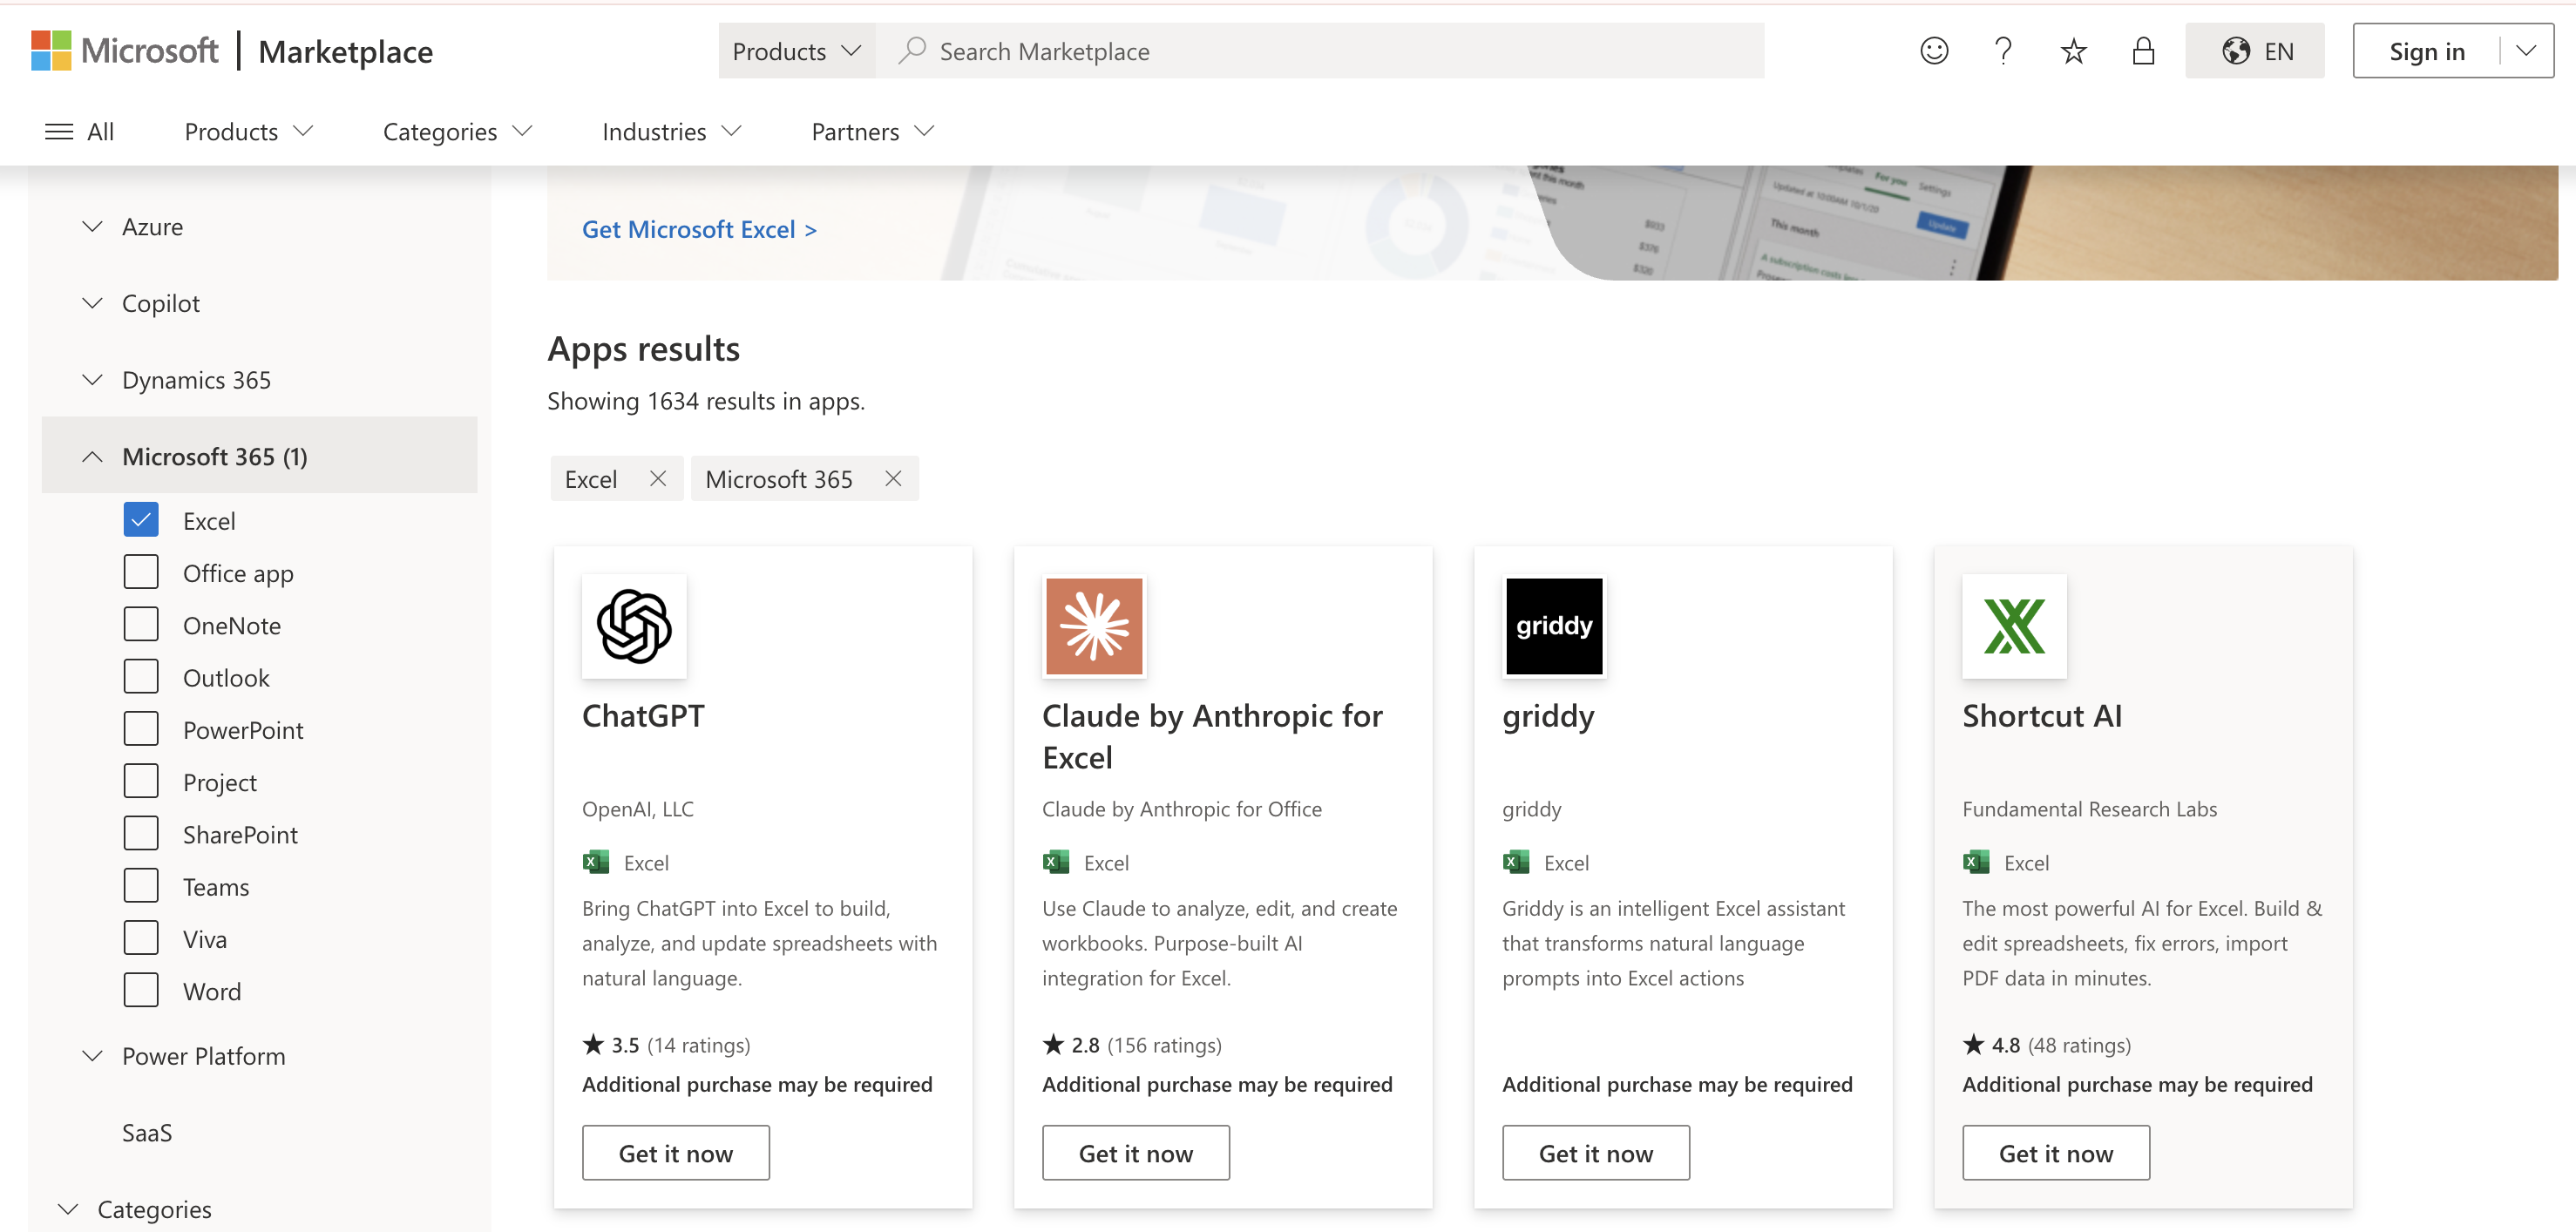The width and height of the screenshot is (2576, 1232).
Task: Remove the Excel filter chip
Action: 658,479
